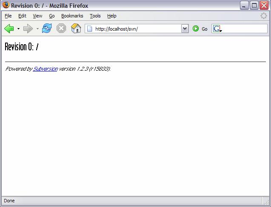
Task: Click the throbber activity icon
Action: tap(264, 16)
